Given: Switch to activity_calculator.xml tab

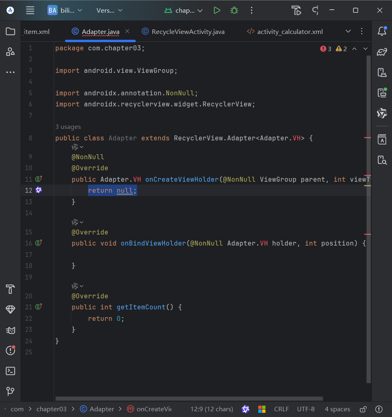Looking at the screenshot, I should click(x=285, y=32).
